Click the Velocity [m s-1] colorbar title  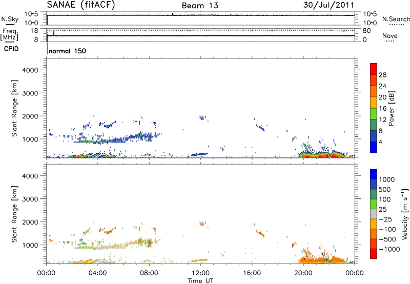(405, 214)
